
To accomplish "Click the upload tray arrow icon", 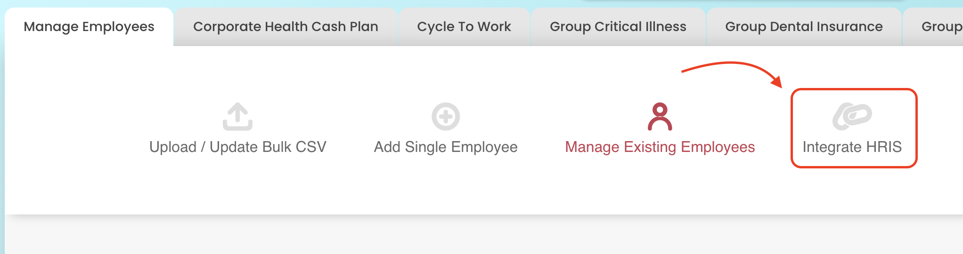I will tap(237, 116).
